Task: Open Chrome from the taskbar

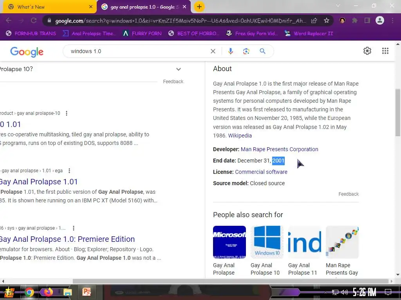Action: [29, 292]
